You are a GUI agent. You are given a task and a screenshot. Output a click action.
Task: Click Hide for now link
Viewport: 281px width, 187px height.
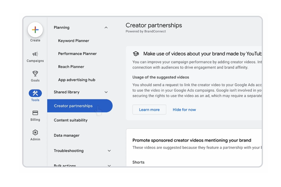click(184, 110)
